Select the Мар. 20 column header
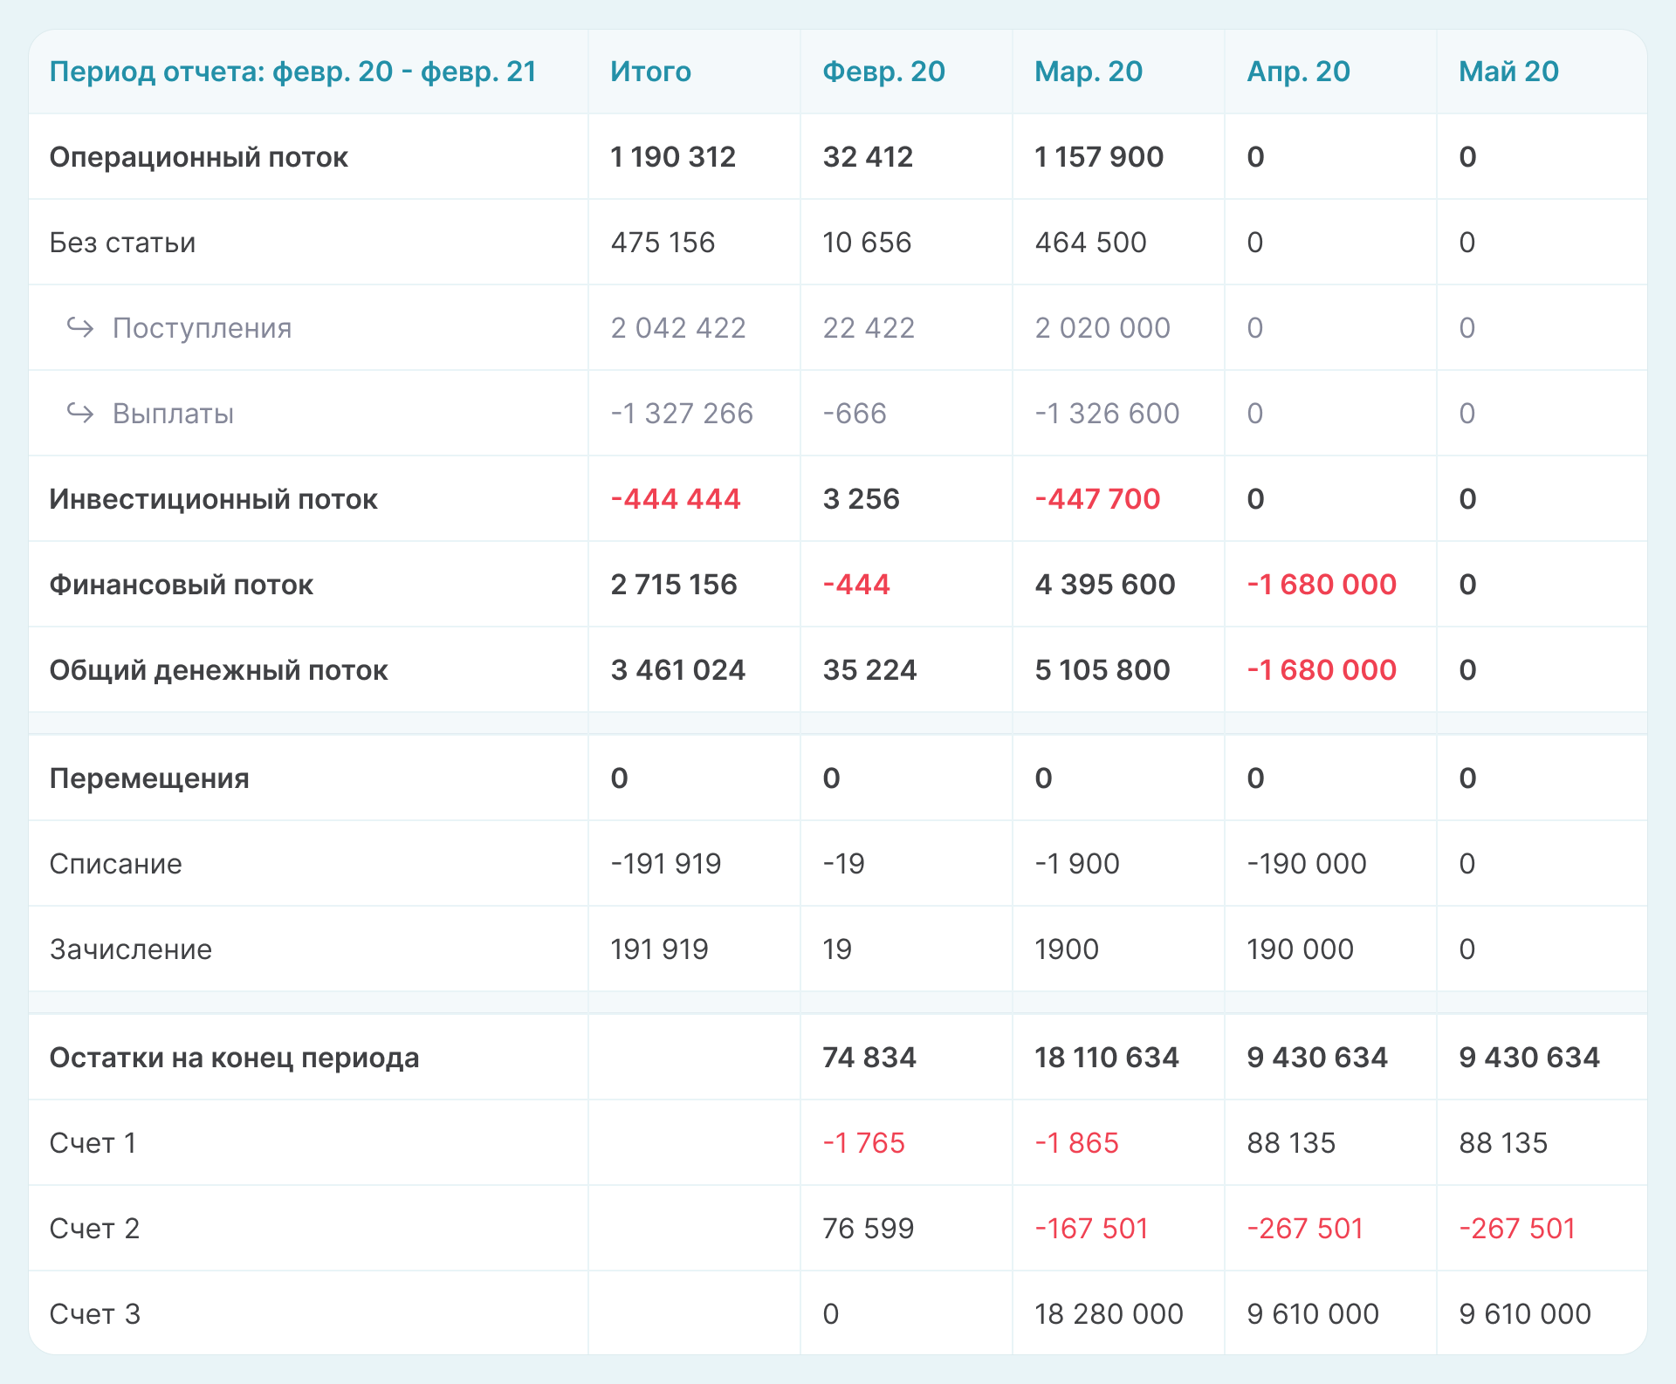The image size is (1676, 1384). coord(1089,72)
